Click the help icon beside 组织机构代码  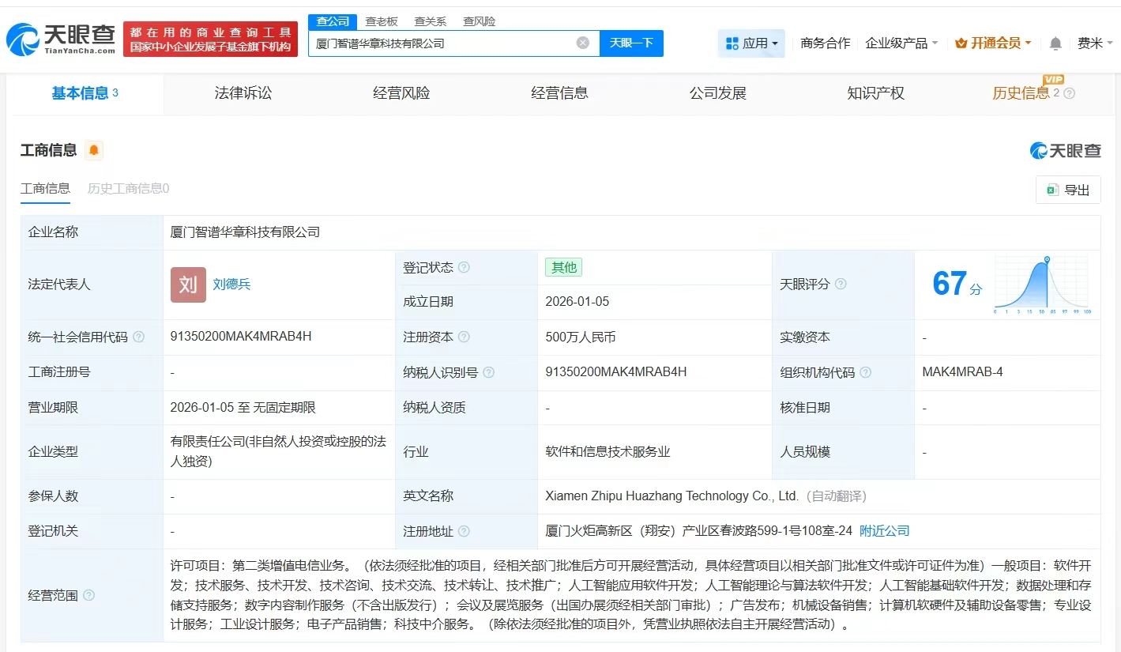[x=867, y=371]
